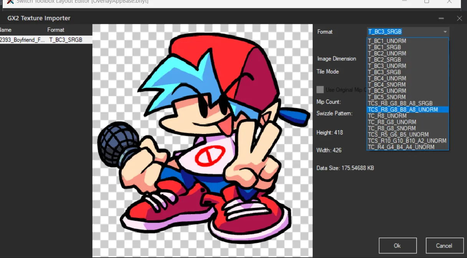The image size is (467, 258).
Task: Pick TCS_R10_G10_B10_A2_UNORM format
Action: pos(407,141)
